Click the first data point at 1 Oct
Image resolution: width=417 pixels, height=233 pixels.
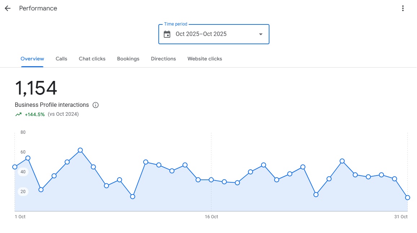click(x=15, y=166)
